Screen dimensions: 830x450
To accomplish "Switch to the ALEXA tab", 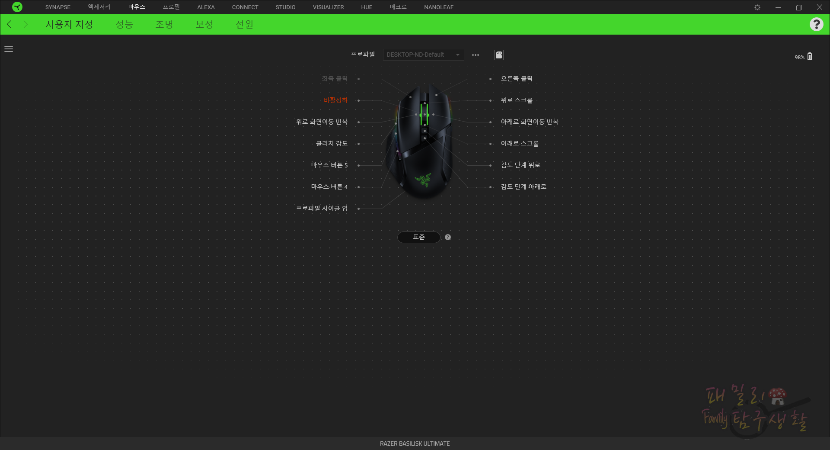I will click(x=206, y=7).
